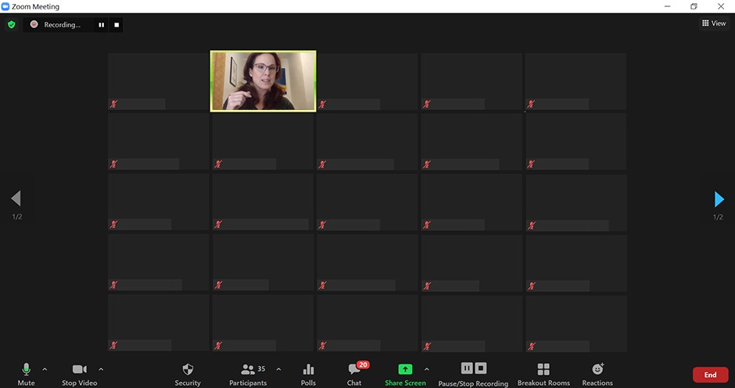Go to the next gallery page
Viewport: 735px width, 388px height.
coord(719,199)
